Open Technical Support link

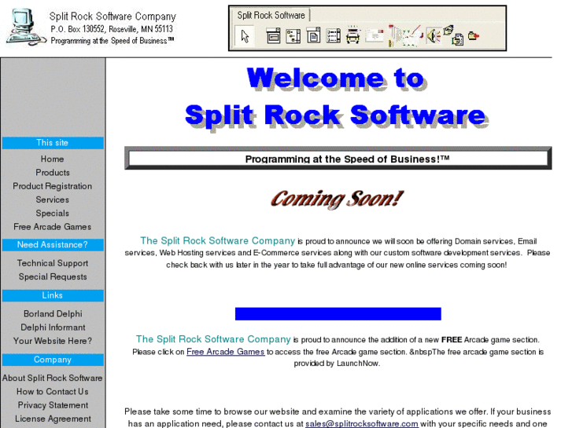click(53, 263)
